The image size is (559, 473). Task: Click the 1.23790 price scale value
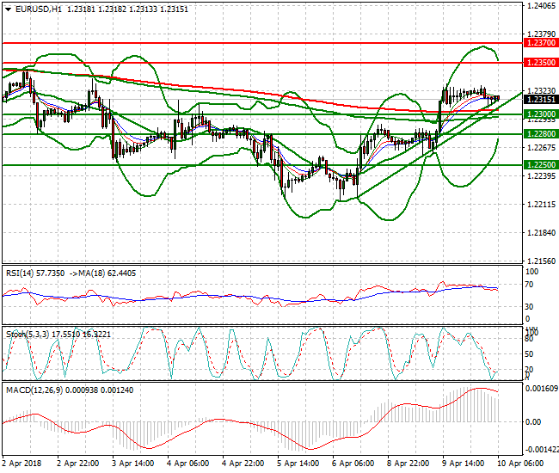(541, 34)
